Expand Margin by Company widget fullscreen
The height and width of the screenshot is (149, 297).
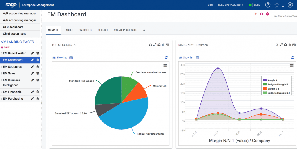pos(281,45)
